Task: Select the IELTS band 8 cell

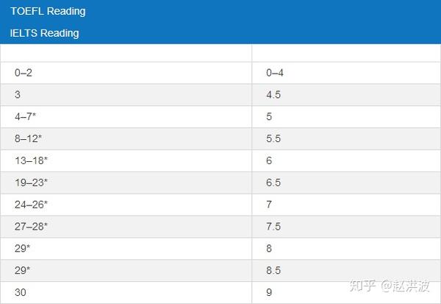Action: coord(346,249)
